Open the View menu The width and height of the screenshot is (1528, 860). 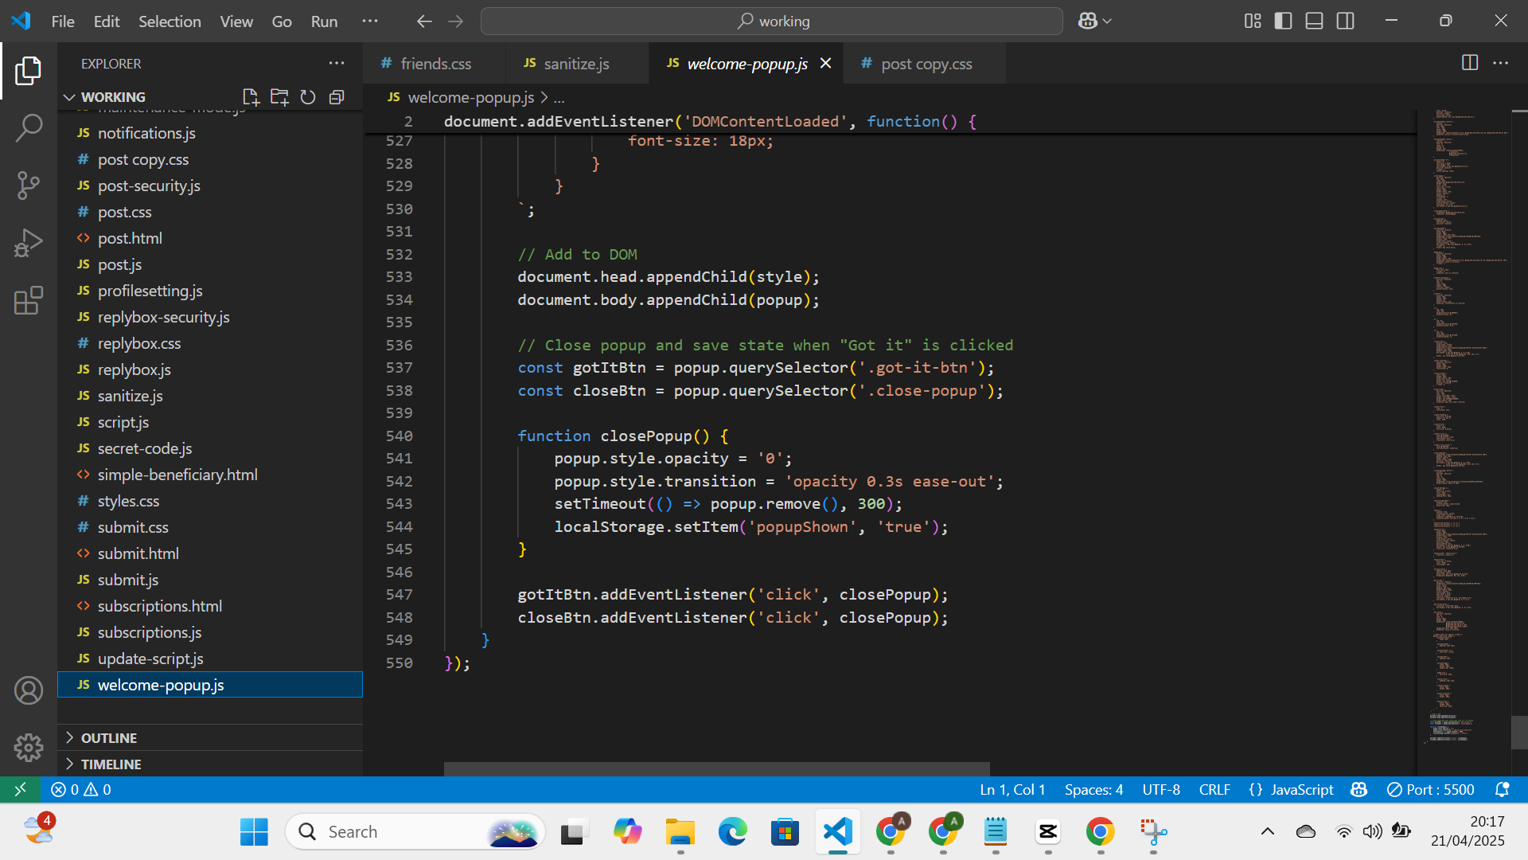236,21
